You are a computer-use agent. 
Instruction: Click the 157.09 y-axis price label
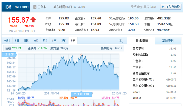[11, 77]
